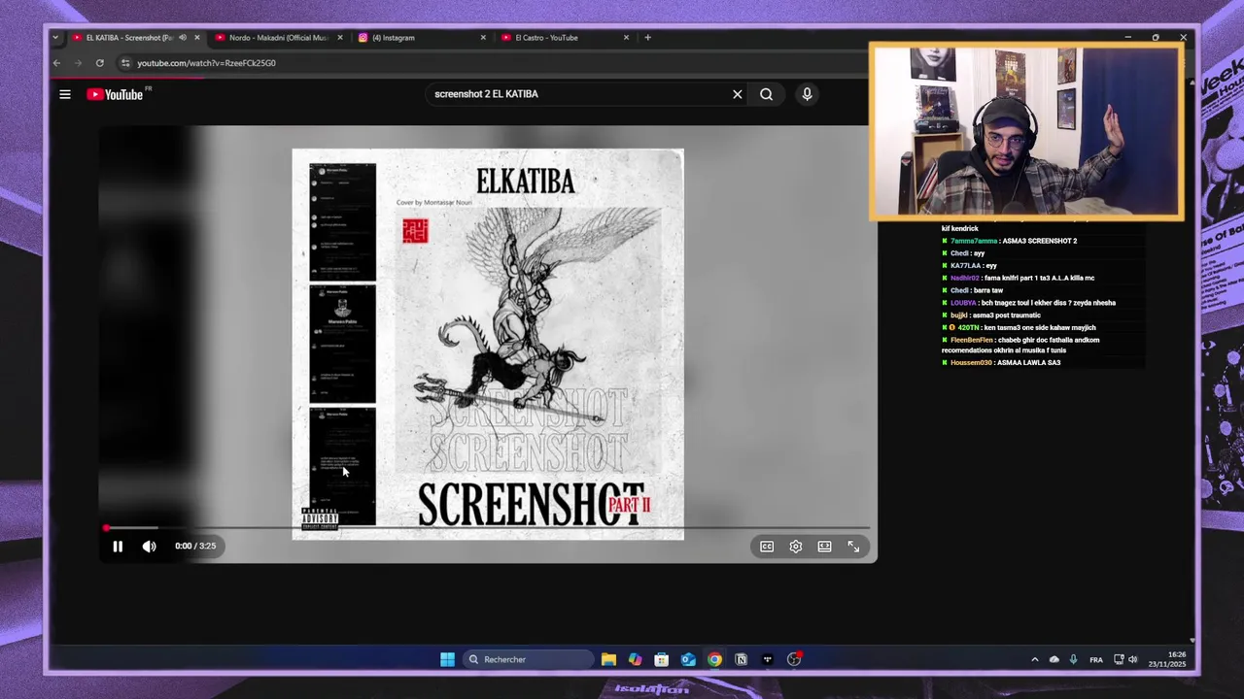Close the Instagram tab
The width and height of the screenshot is (1244, 699).
point(483,38)
